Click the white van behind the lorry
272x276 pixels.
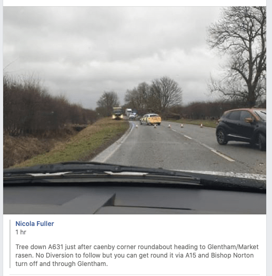click(x=128, y=112)
